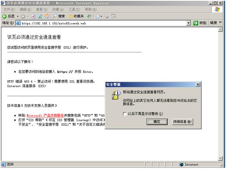The image size is (226, 169).
Task: Open the 编辑(E) menu
Action: click(26, 9)
